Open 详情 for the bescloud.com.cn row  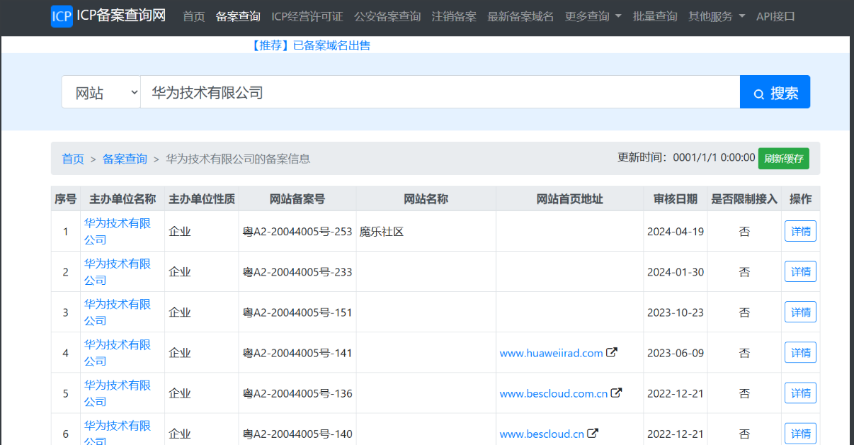(x=800, y=393)
